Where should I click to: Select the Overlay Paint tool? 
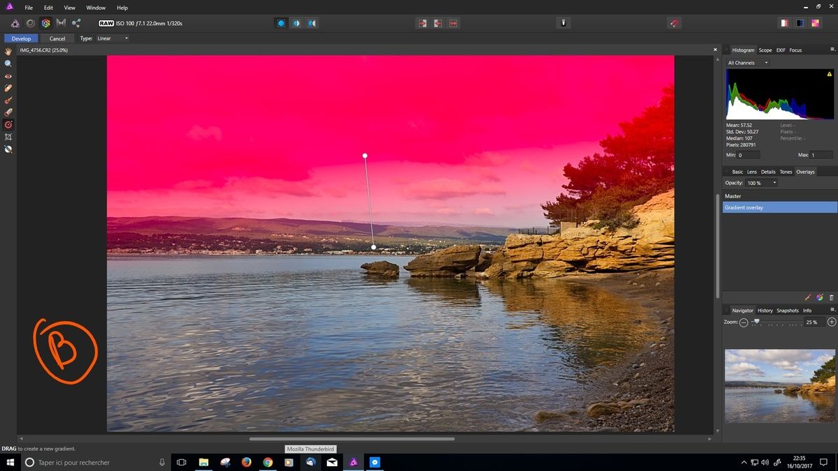pos(8,100)
